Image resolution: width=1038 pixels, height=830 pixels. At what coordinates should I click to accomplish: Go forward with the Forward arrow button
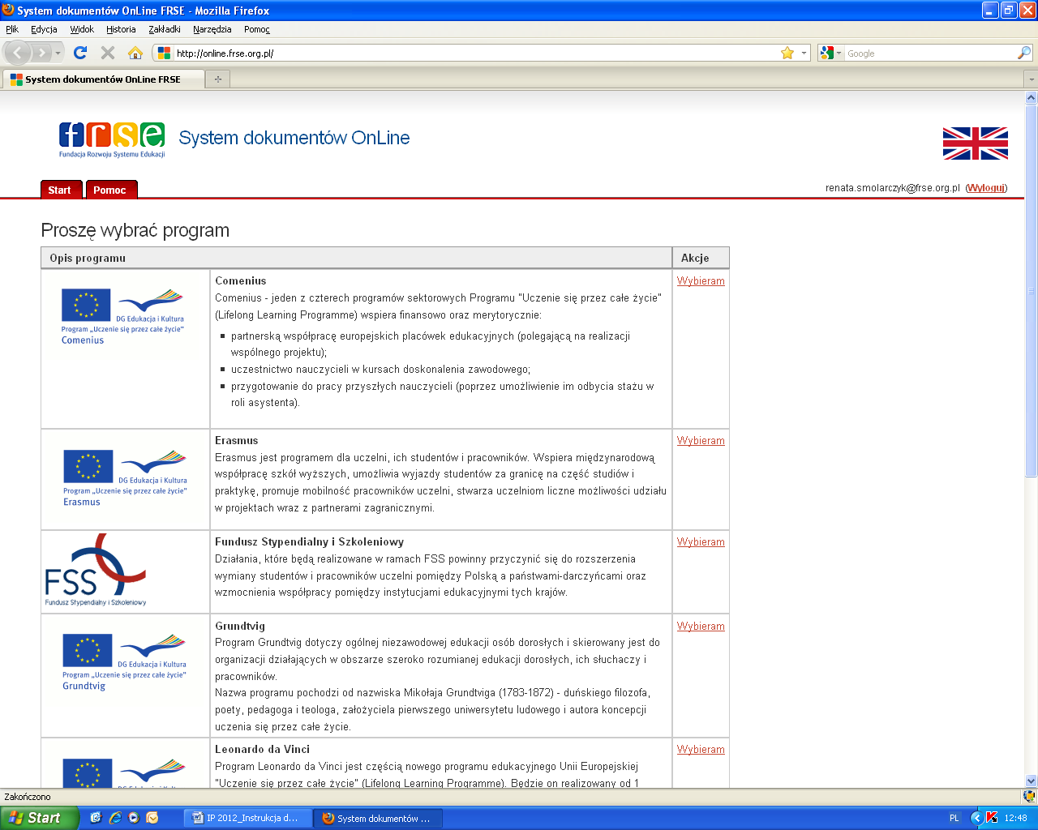pyautogui.click(x=41, y=53)
